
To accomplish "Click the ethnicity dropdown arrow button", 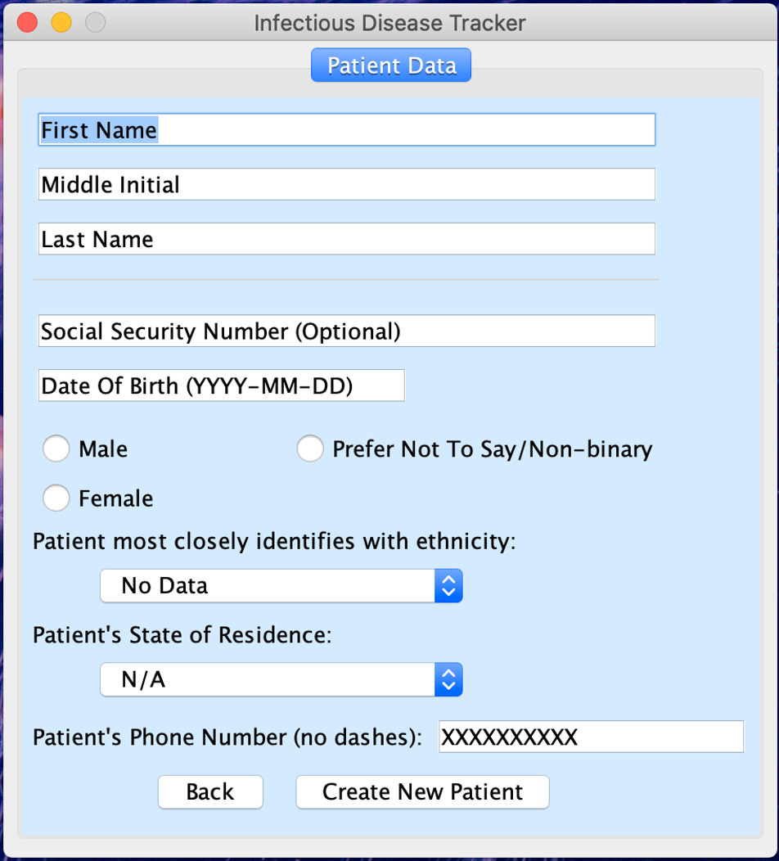I will click(x=448, y=586).
